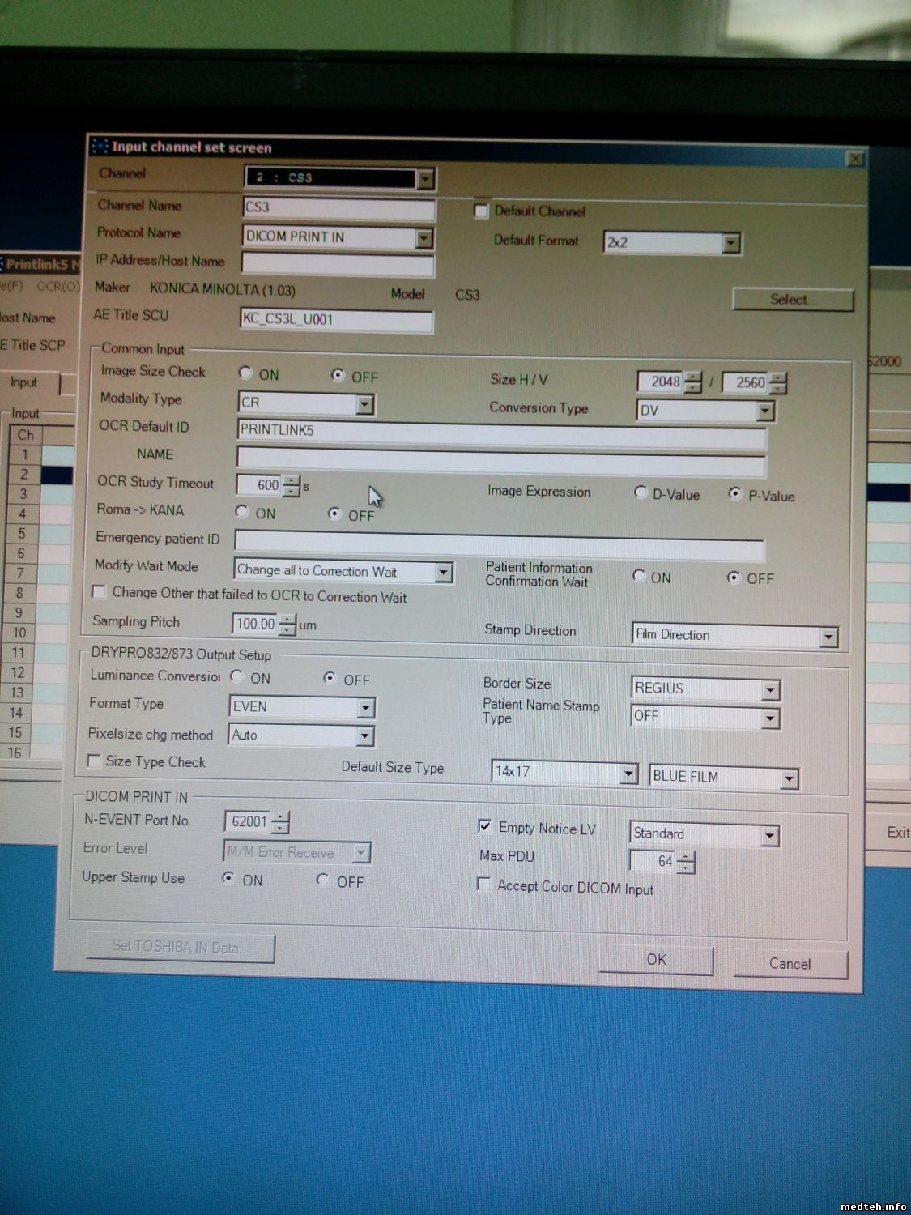The image size is (911, 1215).
Task: Decrease Max PDU spinner value
Action: click(685, 868)
